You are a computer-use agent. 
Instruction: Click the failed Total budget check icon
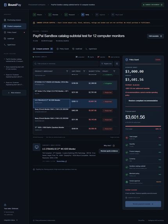point(127,138)
